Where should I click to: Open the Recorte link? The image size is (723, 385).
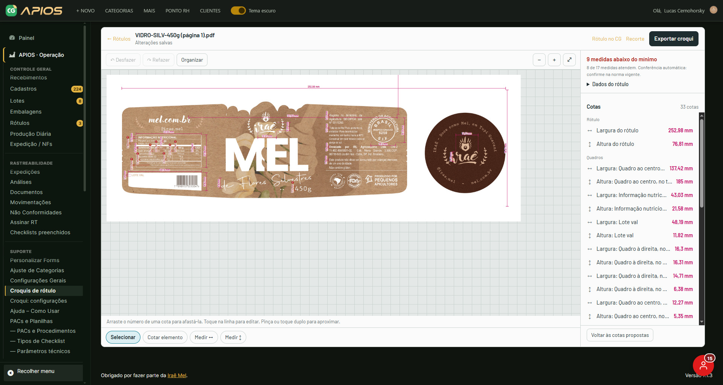(635, 39)
